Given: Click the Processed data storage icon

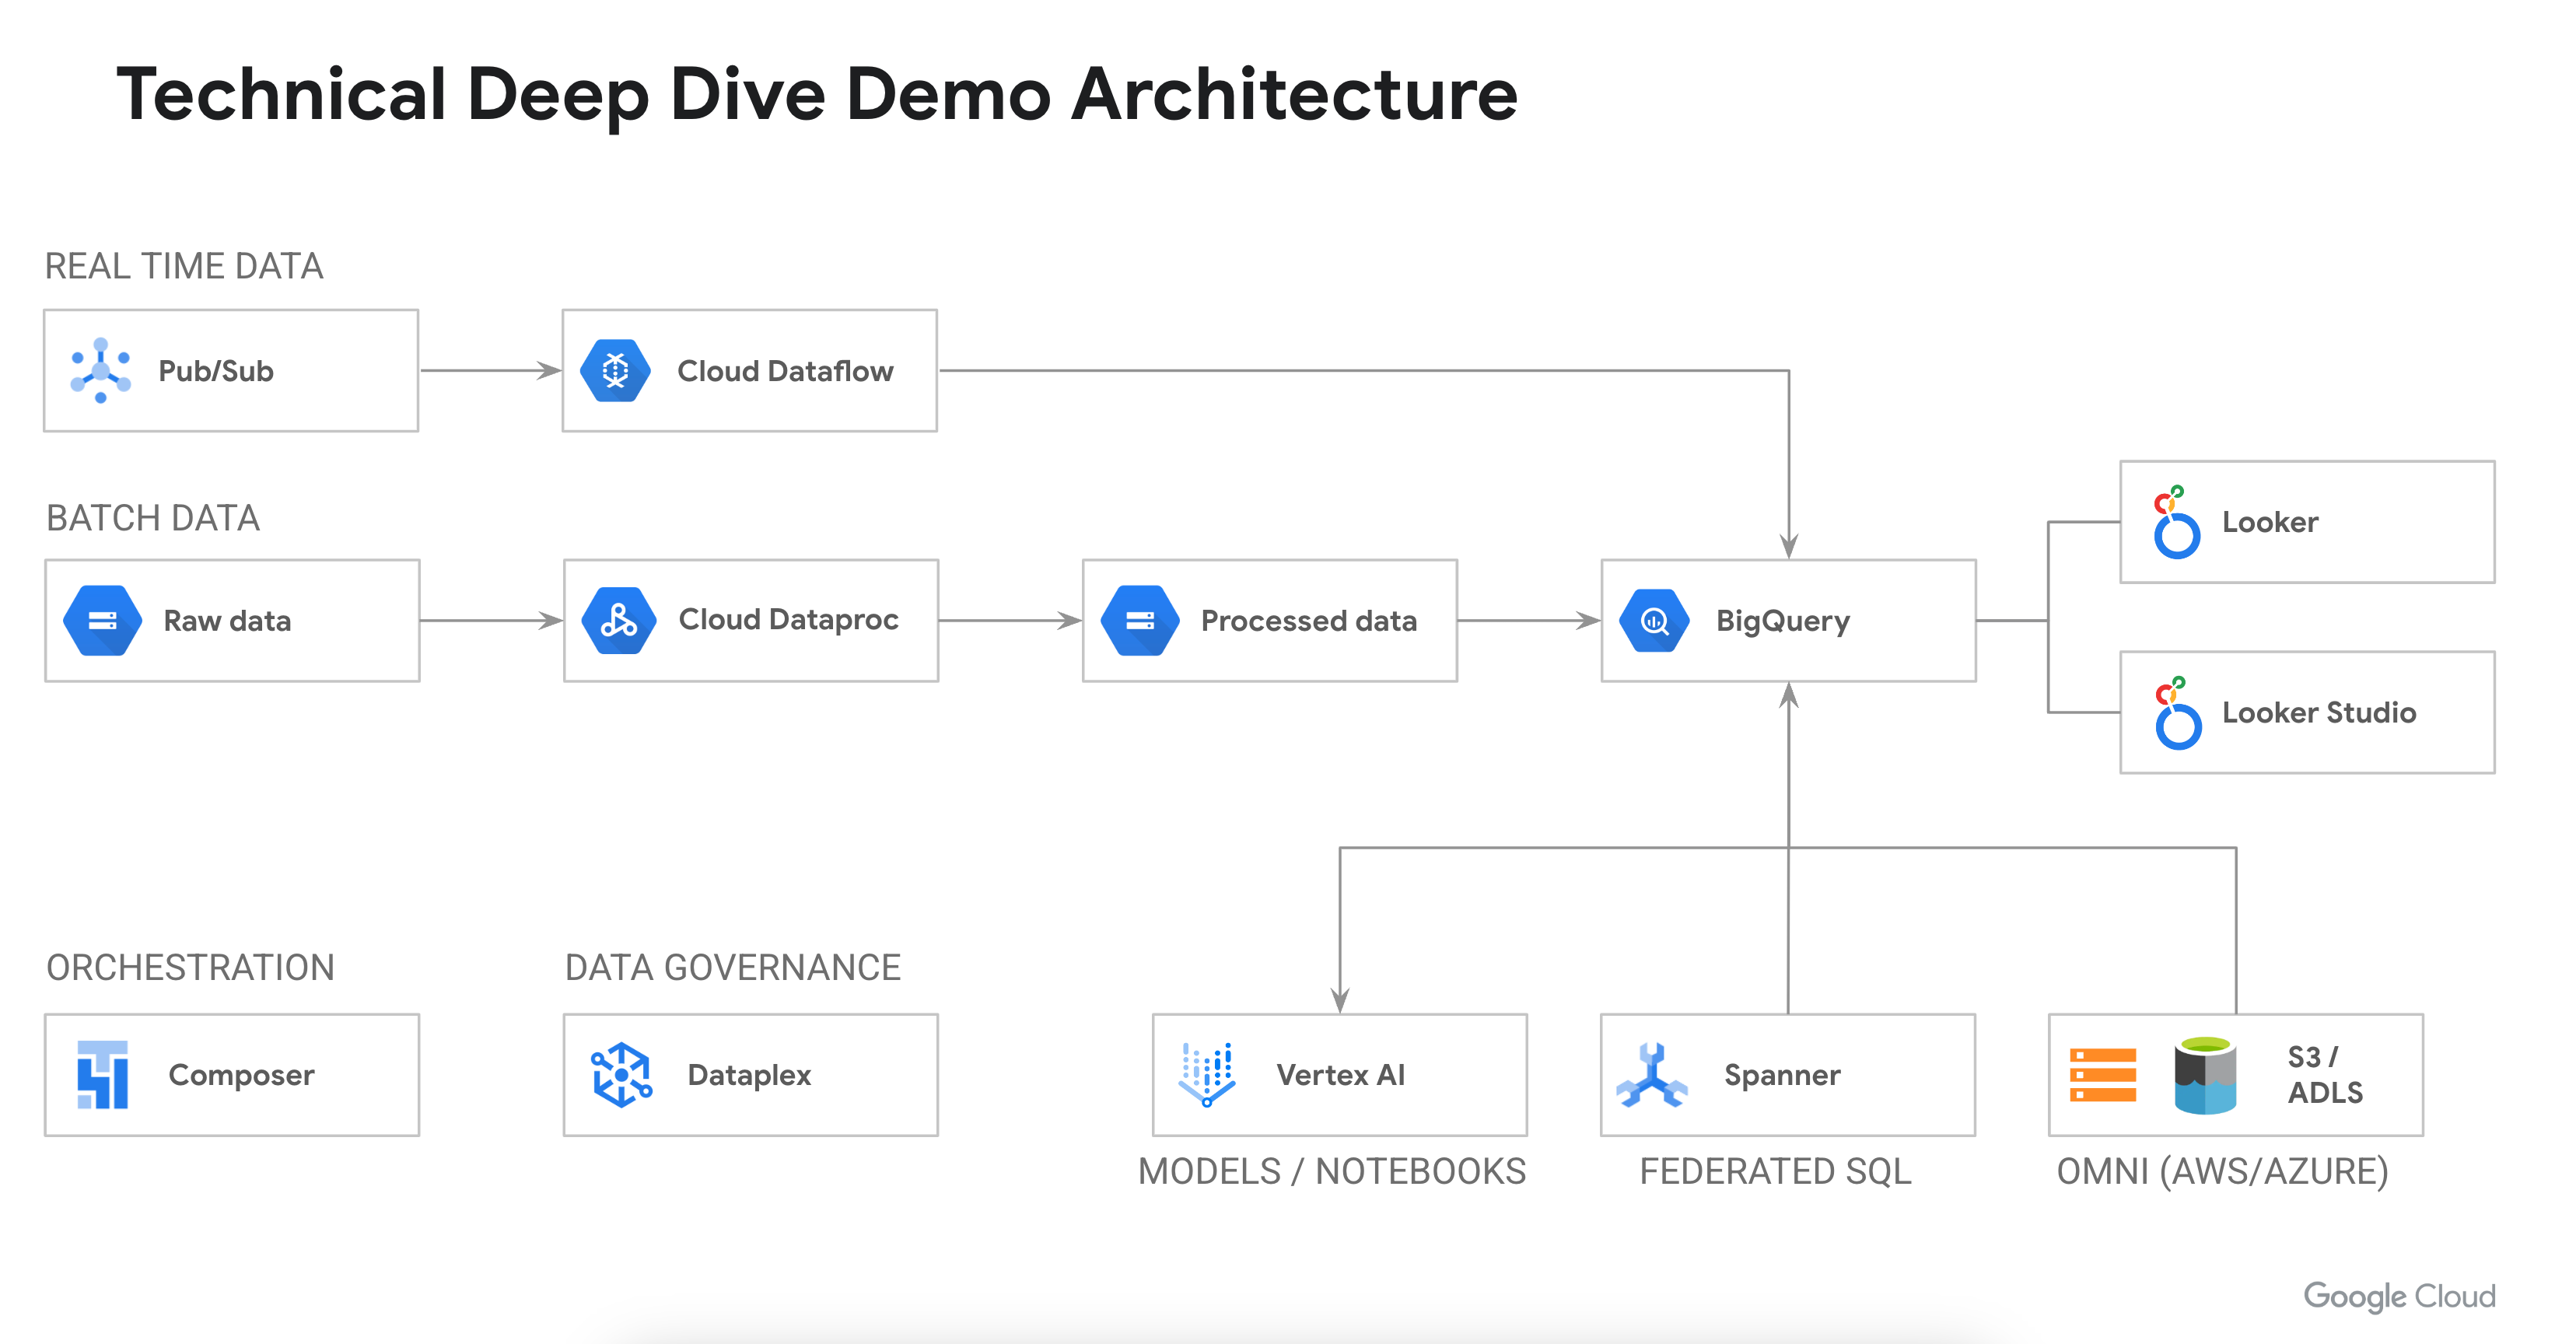Looking at the screenshot, I should point(1140,621).
